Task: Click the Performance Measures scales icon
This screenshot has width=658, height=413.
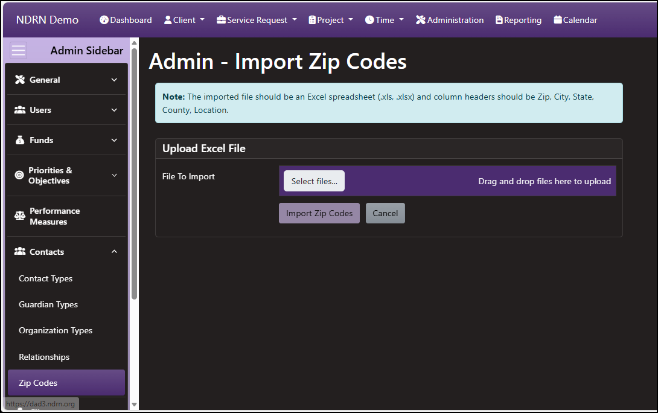Action: pos(20,216)
